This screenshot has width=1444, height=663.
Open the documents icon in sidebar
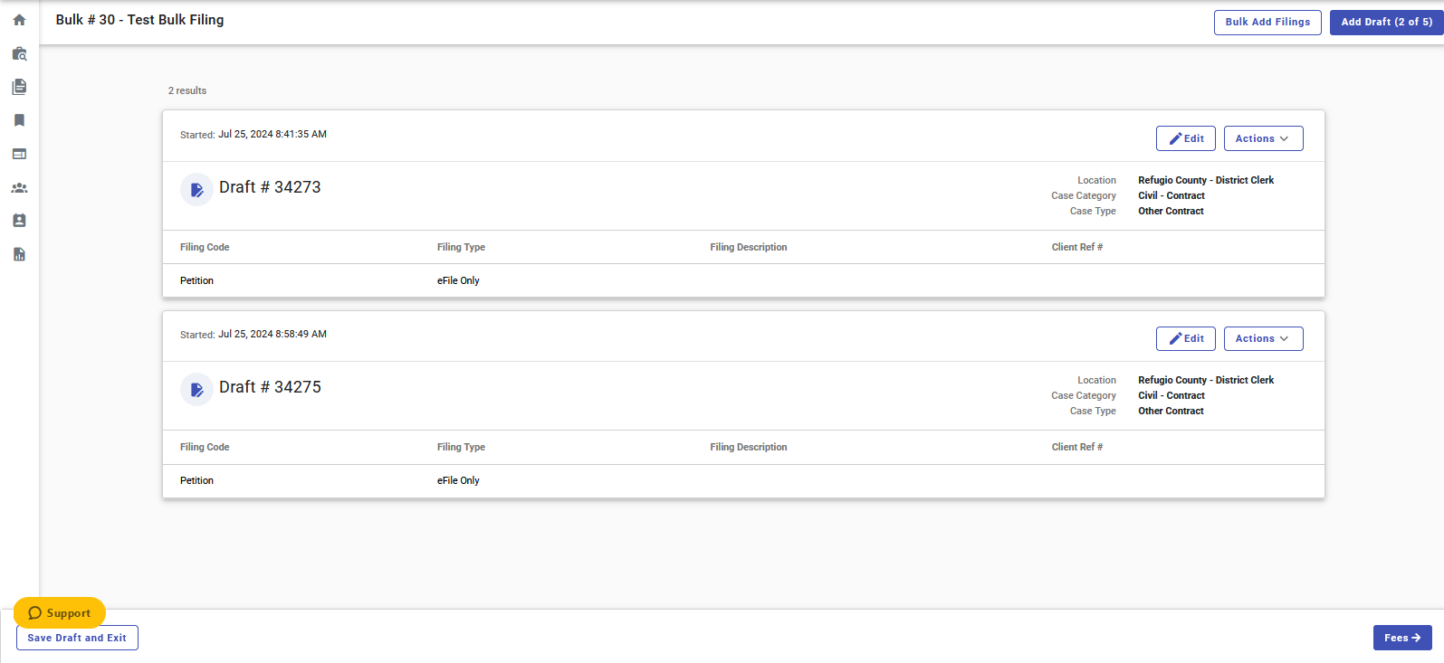pyautogui.click(x=19, y=87)
